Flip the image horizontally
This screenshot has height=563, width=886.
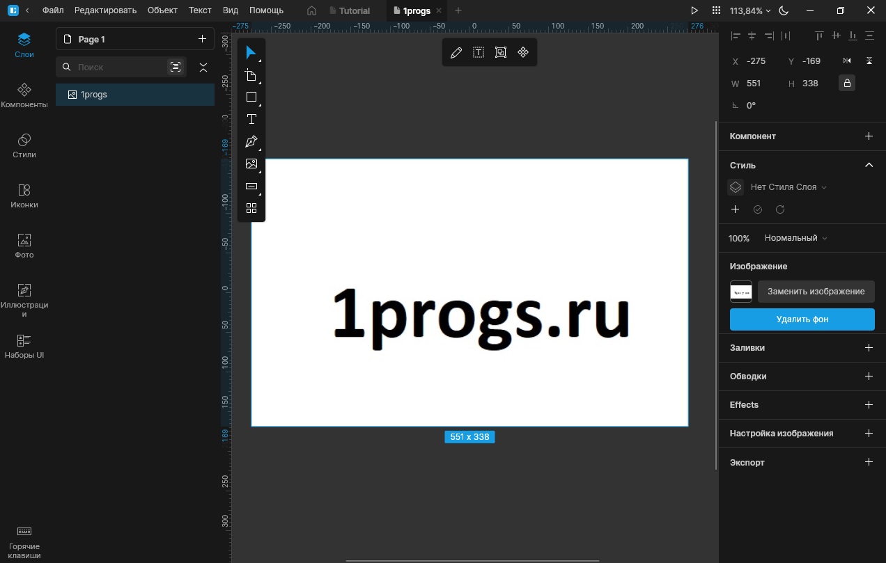pyautogui.click(x=847, y=61)
